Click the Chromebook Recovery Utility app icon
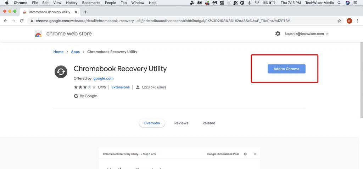The width and height of the screenshot is (363, 169). click(61, 72)
